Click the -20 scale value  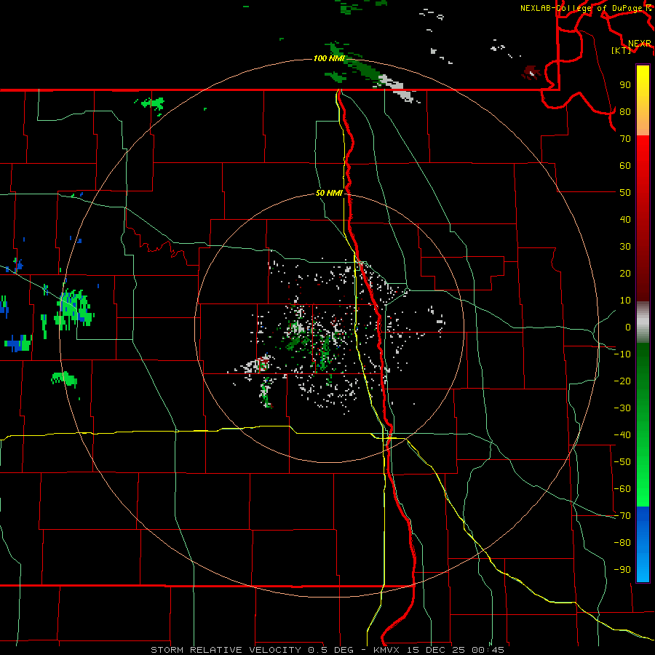(622, 381)
